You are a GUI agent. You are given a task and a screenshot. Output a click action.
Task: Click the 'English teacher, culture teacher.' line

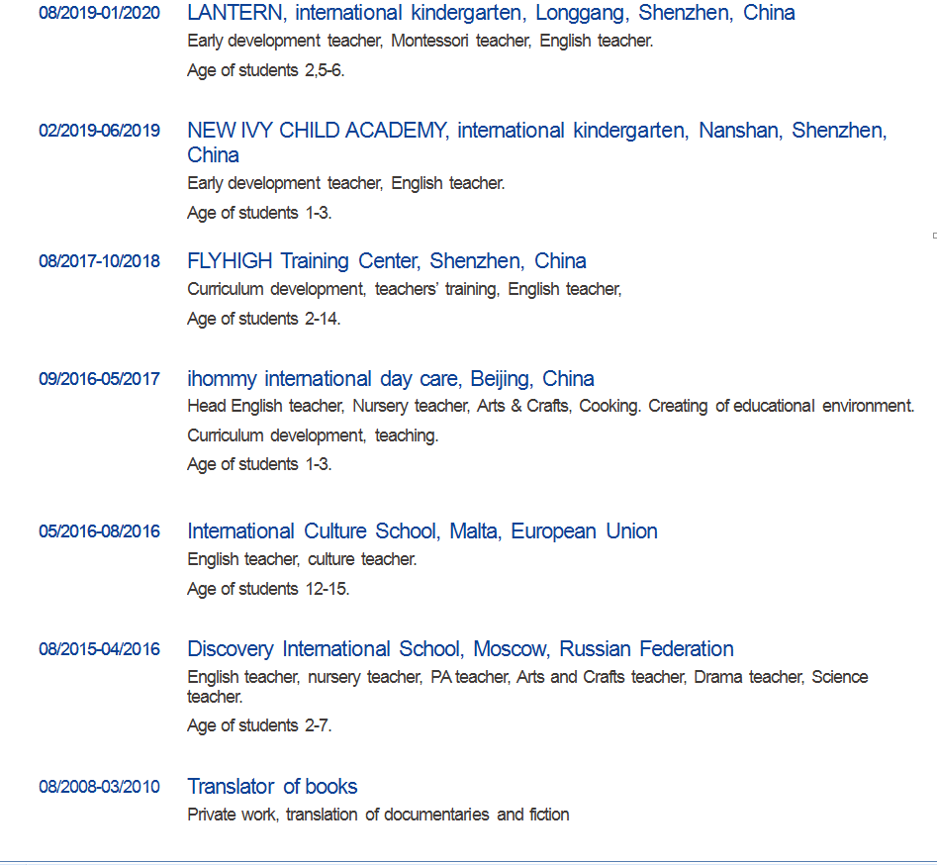[x=302, y=559]
